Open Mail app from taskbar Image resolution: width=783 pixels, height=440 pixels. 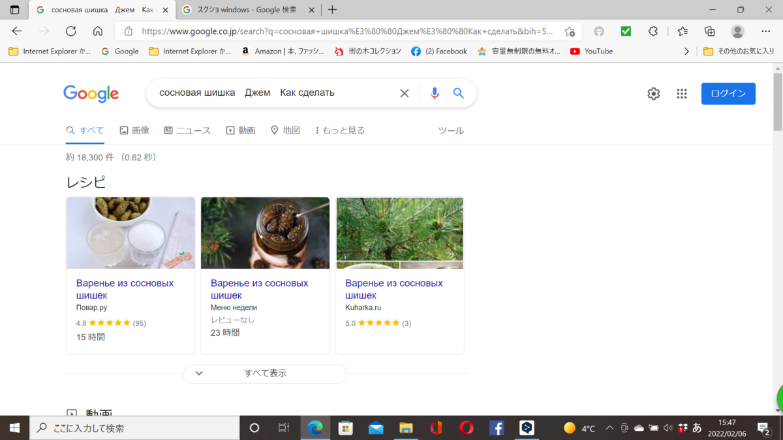pos(376,428)
